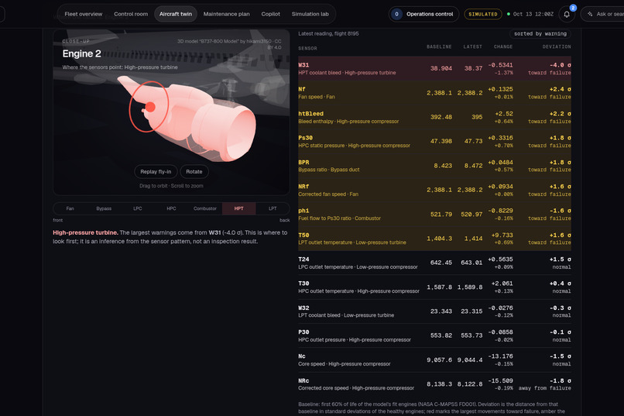The height and width of the screenshot is (416, 624).
Task: Click the SENSOR column header
Action: point(307,49)
